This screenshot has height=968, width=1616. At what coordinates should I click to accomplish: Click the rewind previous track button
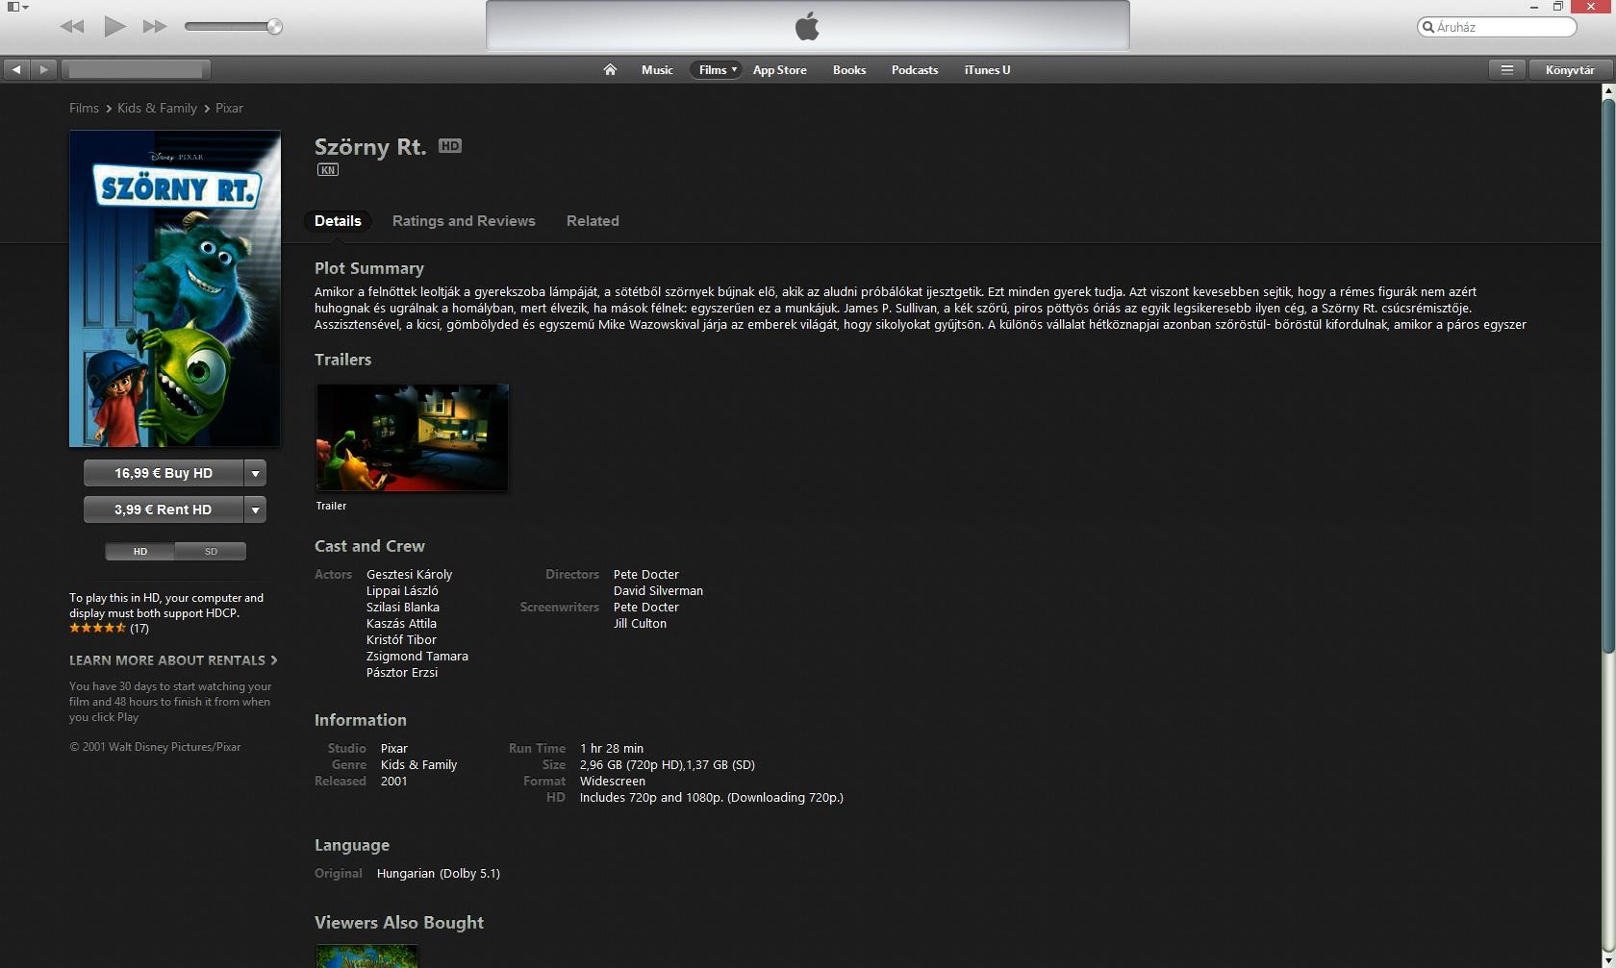pos(72,27)
